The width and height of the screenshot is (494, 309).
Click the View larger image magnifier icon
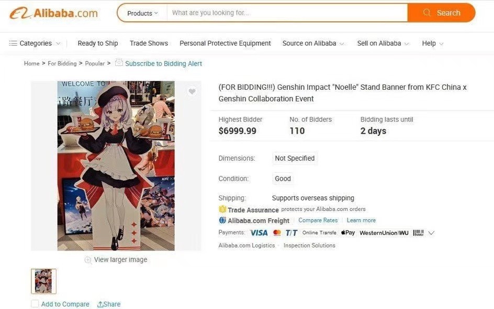(88, 259)
